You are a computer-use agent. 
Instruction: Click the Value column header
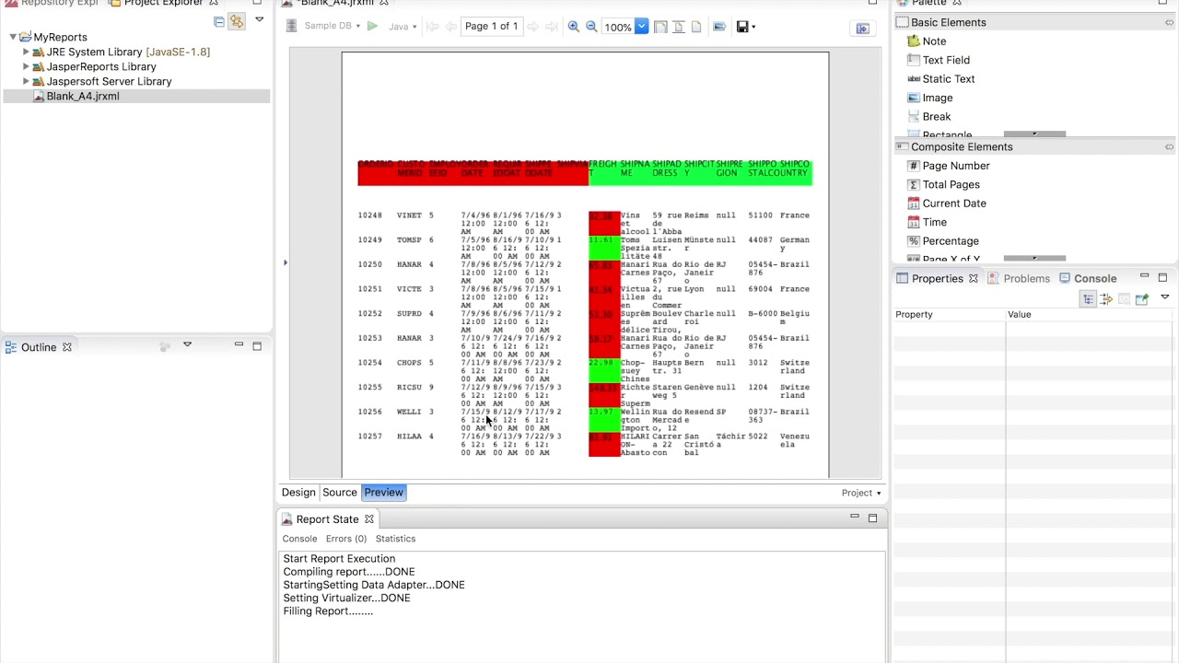1091,315
